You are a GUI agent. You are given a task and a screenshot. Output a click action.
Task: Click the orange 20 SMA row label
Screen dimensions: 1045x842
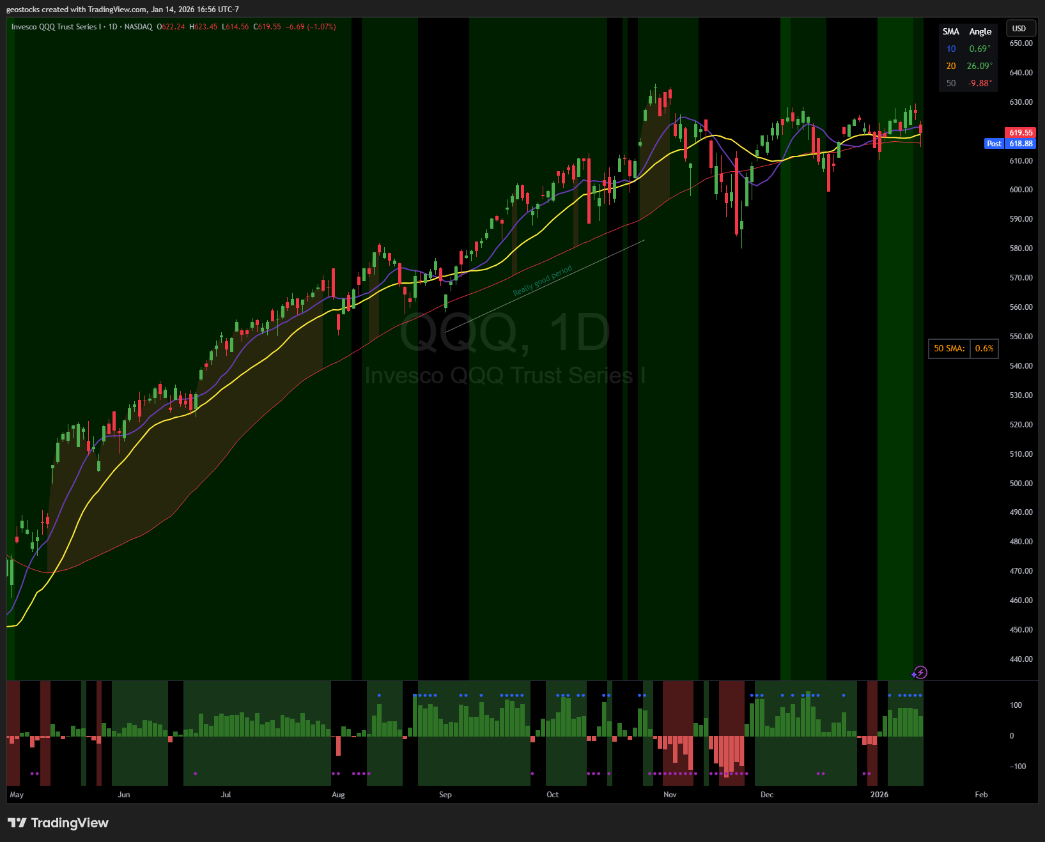(951, 66)
